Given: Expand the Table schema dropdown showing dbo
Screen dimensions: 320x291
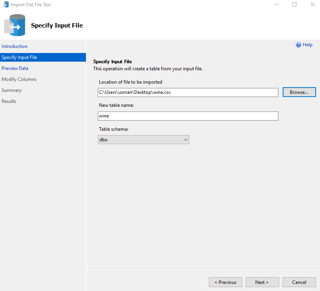Looking at the screenshot, I should [143, 140].
